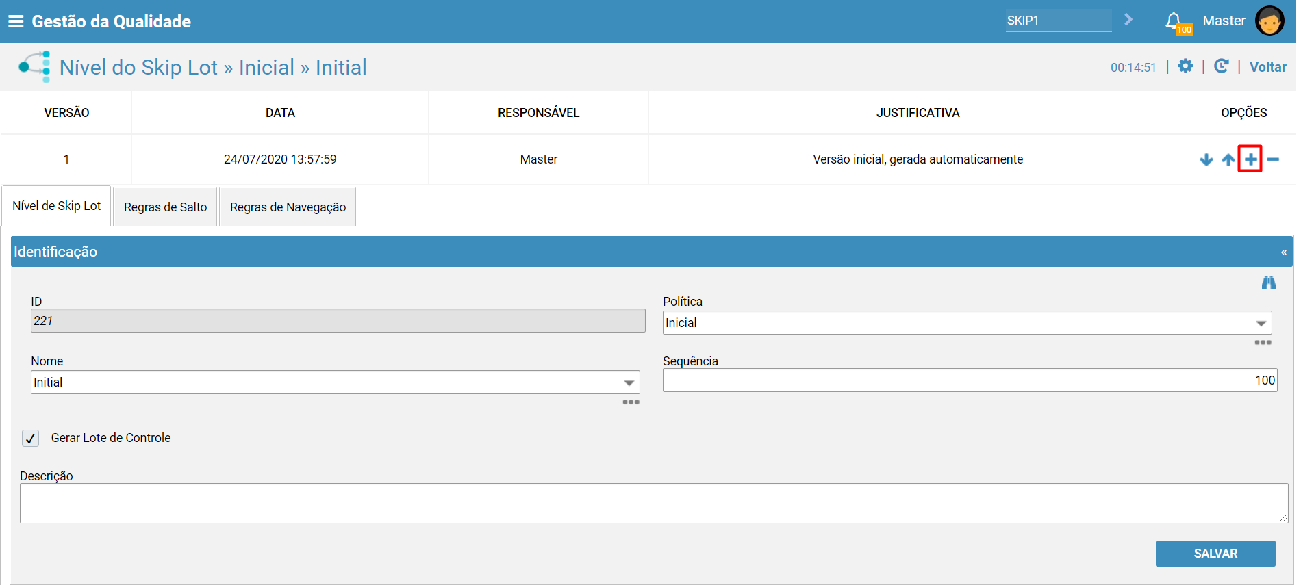Open the hamburger navigation menu

[x=15, y=21]
